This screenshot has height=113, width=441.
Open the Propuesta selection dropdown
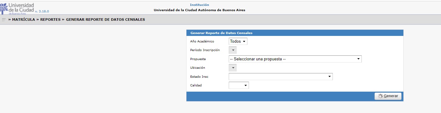(x=295, y=59)
